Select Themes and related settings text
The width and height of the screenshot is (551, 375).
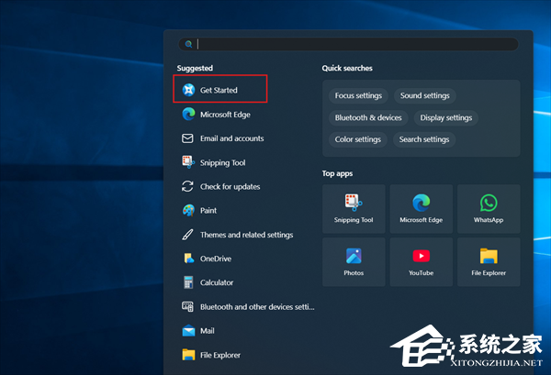(247, 235)
